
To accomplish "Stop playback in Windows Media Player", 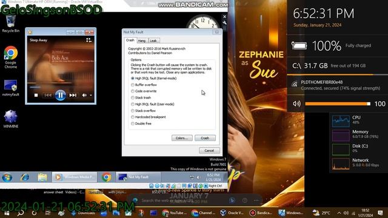I will [36, 95].
